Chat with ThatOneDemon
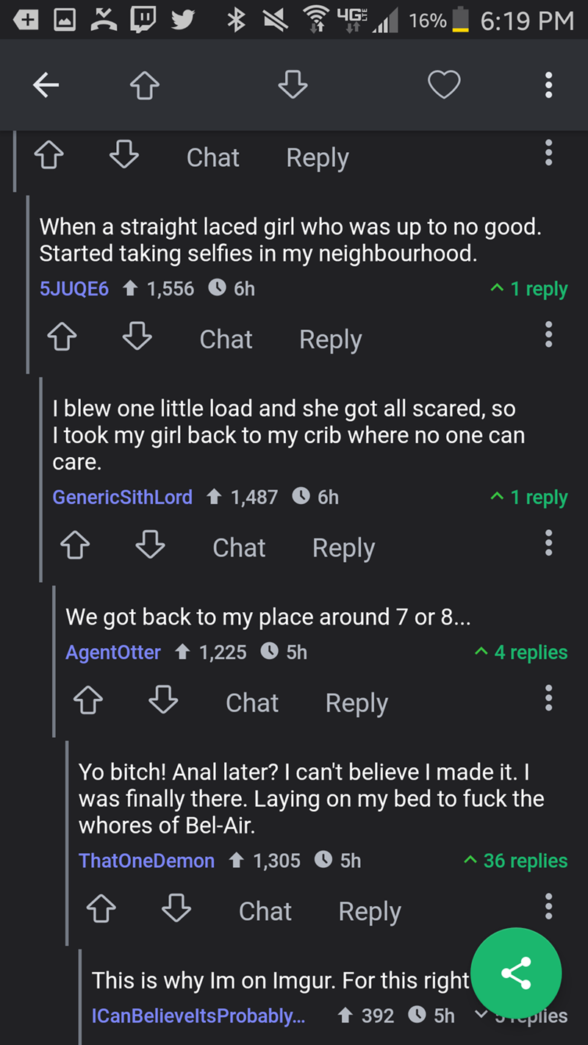This screenshot has height=1045, width=588. click(265, 911)
